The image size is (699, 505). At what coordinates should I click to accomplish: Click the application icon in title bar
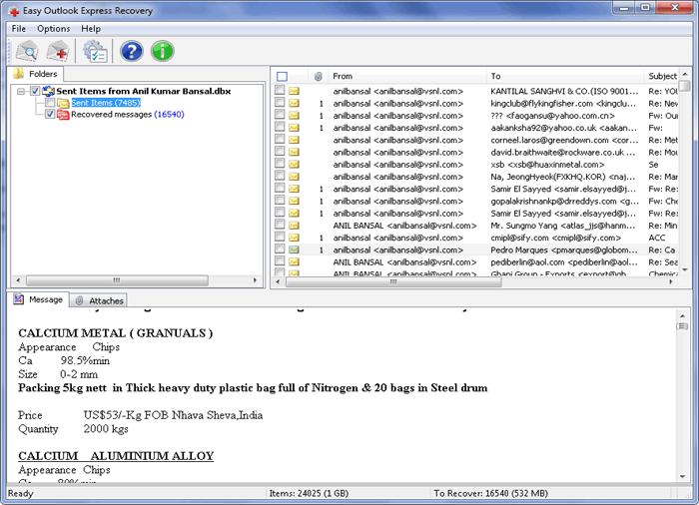[14, 11]
